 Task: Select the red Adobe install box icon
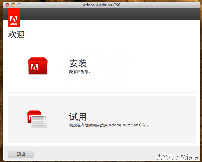point(38,66)
